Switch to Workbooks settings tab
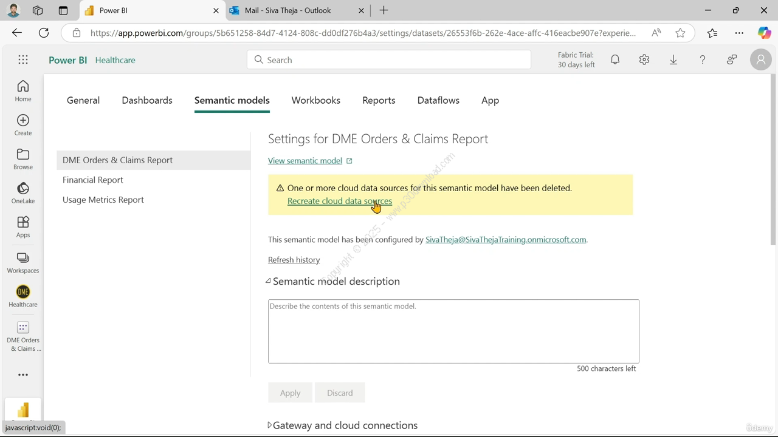This screenshot has width=778, height=437. [316, 100]
